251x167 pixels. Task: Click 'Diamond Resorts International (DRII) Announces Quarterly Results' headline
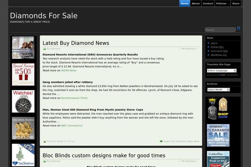point(90,55)
